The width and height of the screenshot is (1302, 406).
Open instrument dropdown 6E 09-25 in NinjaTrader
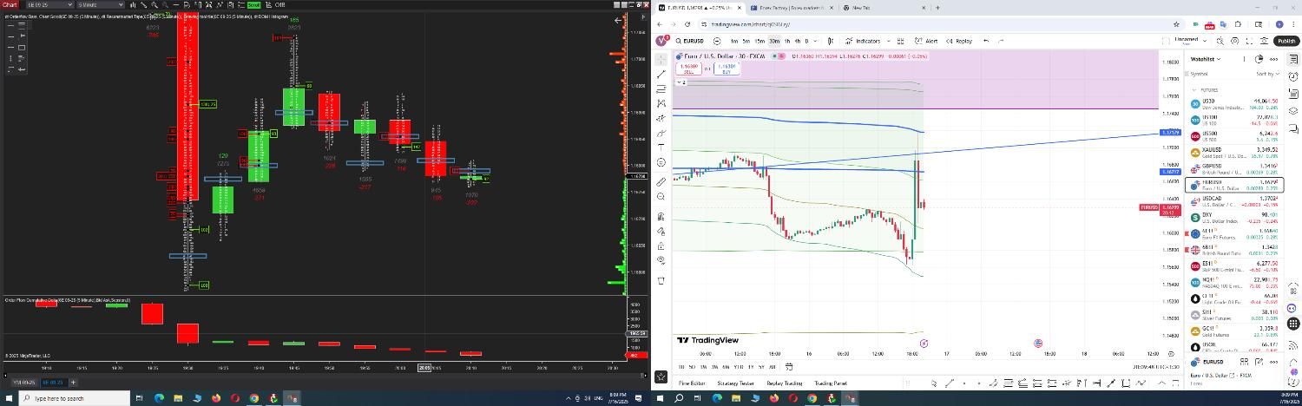coord(49,4)
